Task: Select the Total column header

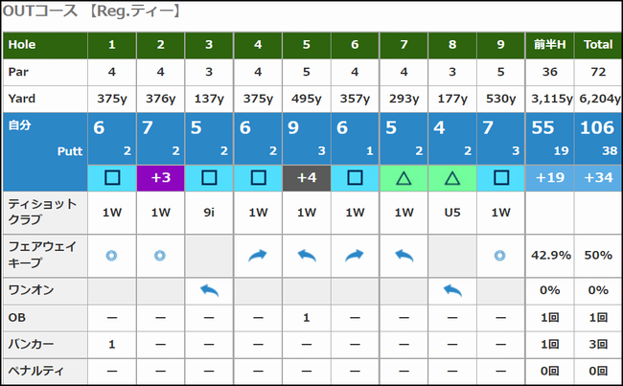Action: [598, 45]
